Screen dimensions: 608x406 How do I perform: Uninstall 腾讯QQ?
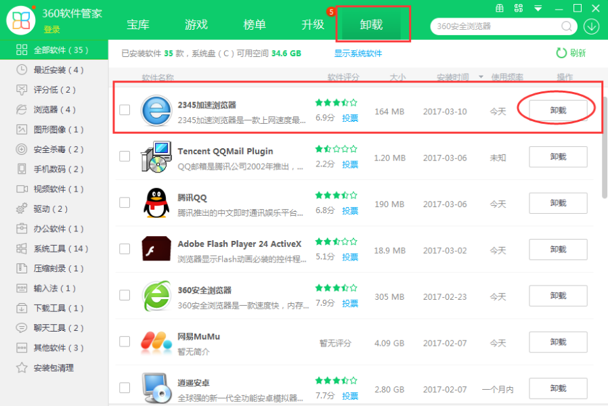[558, 203]
